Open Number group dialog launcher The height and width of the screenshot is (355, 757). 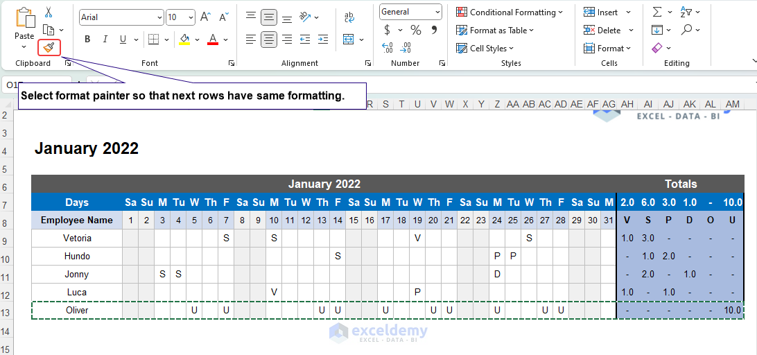[442, 63]
